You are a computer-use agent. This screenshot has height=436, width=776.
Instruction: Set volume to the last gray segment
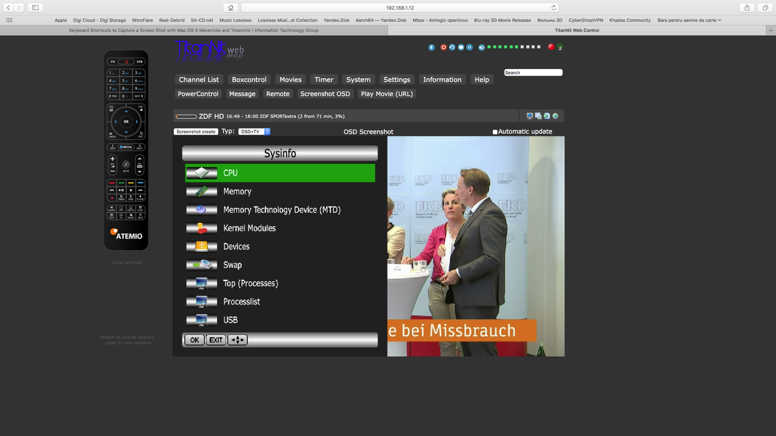pyautogui.click(x=538, y=47)
